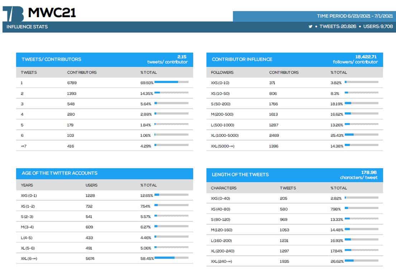Click the TWEETS: 20,826 count

point(338,26)
